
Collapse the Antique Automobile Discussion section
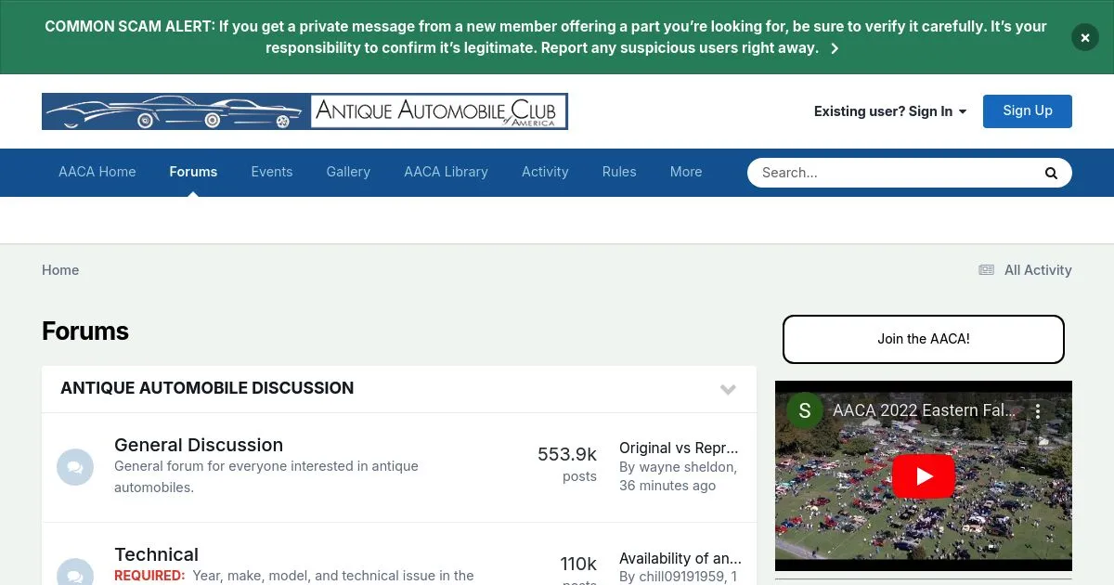[728, 389]
